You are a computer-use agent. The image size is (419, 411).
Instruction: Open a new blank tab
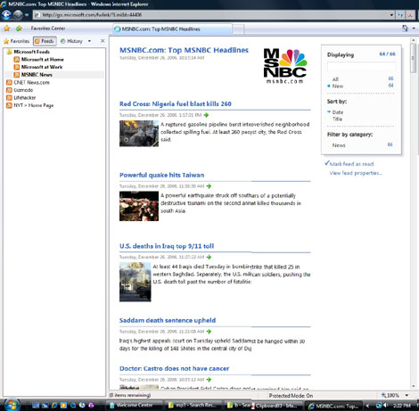pyautogui.click(x=238, y=29)
